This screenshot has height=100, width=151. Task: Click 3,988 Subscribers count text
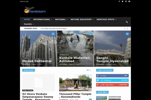(x=107, y=85)
